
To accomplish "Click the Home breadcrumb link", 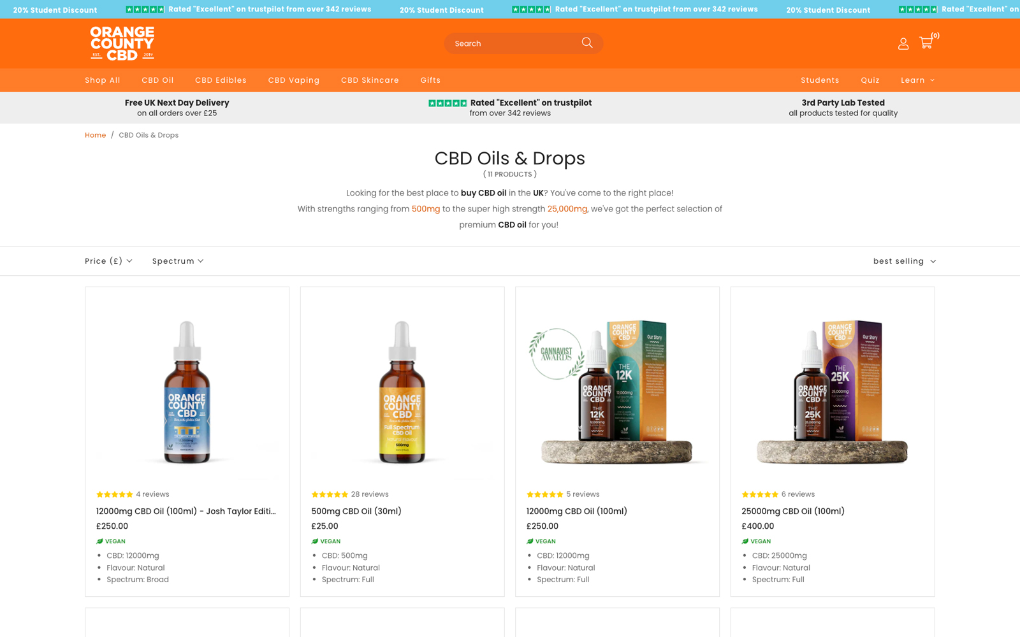I will (95, 135).
